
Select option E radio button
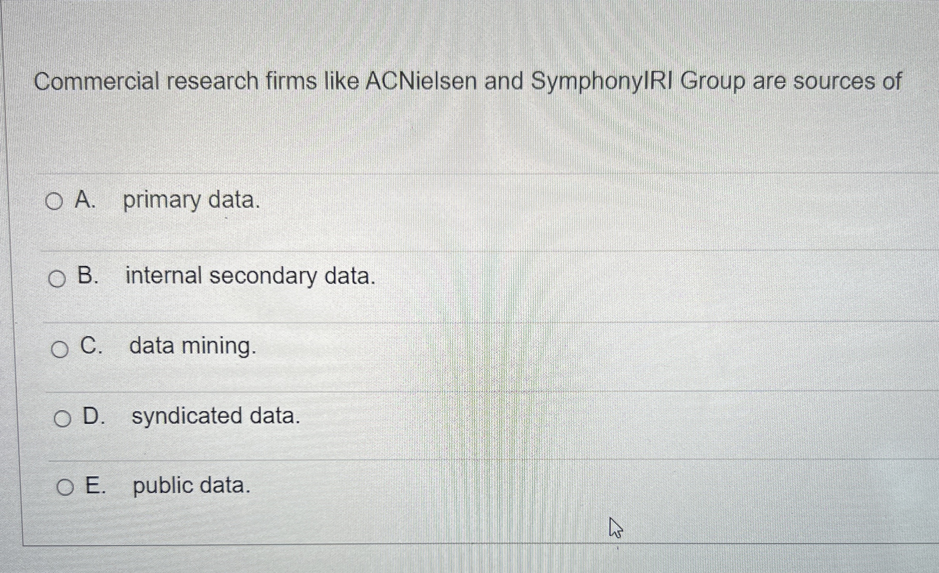point(65,488)
